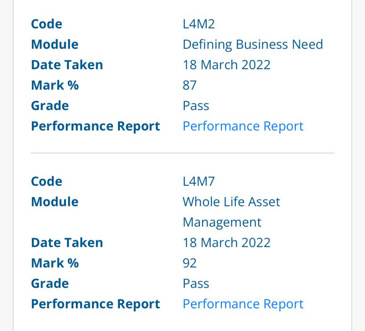The image size is (365, 331).
Task: Click the Code label in the first record
Action: (46, 24)
